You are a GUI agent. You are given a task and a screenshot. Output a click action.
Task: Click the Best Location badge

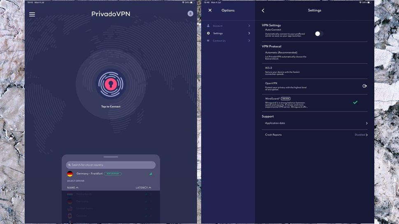tap(113, 174)
